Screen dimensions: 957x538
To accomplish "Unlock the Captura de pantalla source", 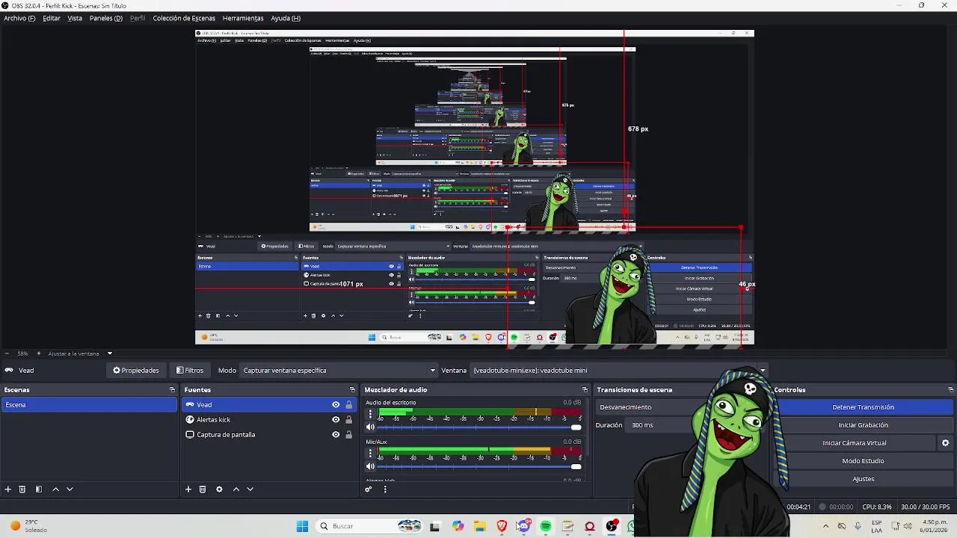I will (x=348, y=435).
